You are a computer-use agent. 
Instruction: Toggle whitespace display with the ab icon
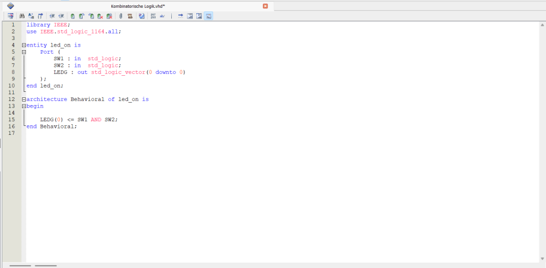162,16
